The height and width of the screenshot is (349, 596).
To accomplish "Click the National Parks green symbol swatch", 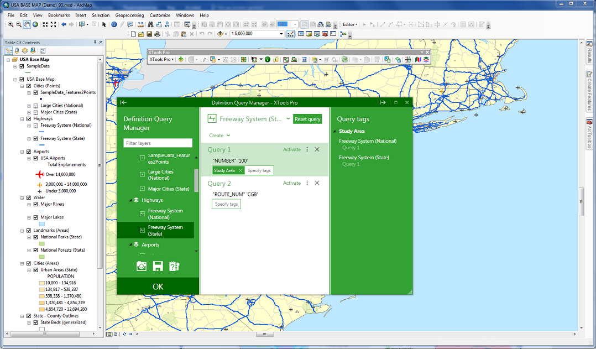I will [42, 244].
